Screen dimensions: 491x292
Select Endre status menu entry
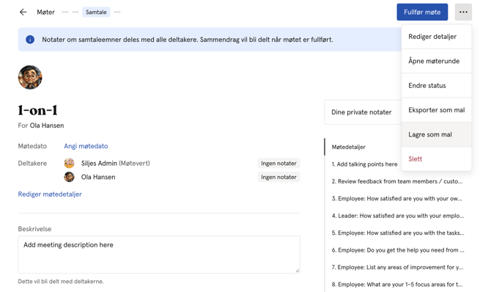[x=437, y=86]
